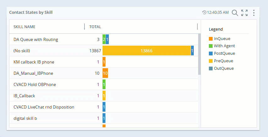The height and width of the screenshot is (137, 268).
Task: Sort by SKILL NAME column header
Action: click(x=25, y=27)
